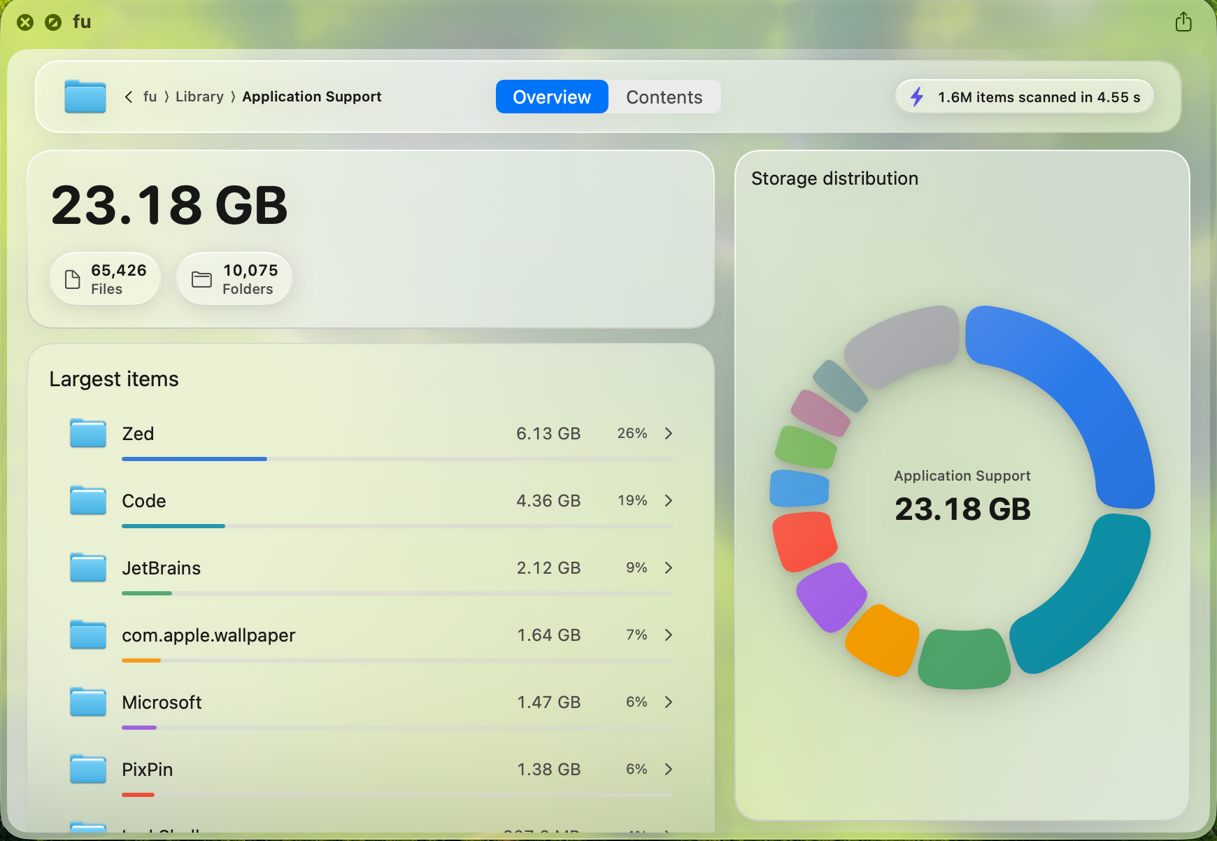The image size is (1217, 841).
Task: Click the Code folder name
Action: [144, 501]
